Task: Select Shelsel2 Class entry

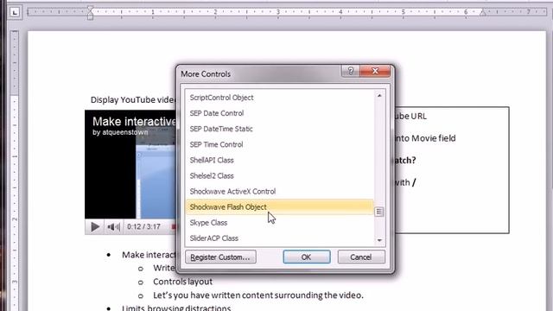Action: (x=279, y=175)
